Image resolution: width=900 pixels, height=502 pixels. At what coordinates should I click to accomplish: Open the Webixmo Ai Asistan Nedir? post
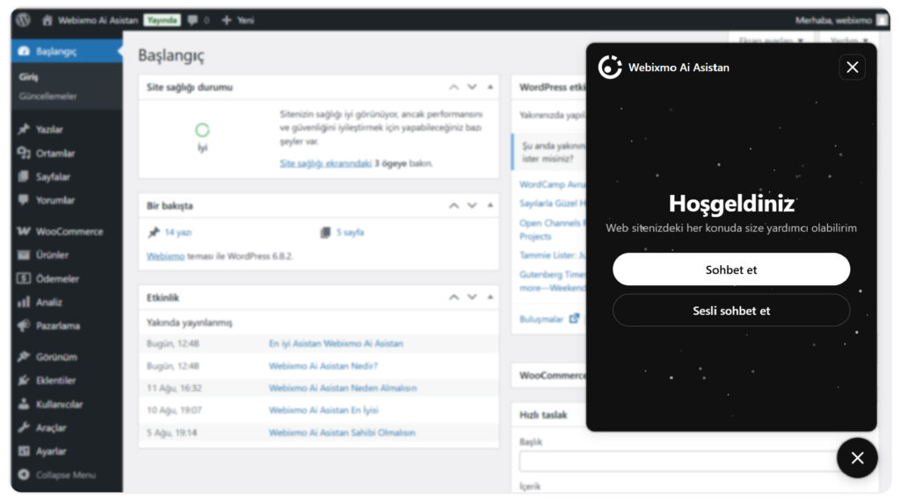pos(323,366)
